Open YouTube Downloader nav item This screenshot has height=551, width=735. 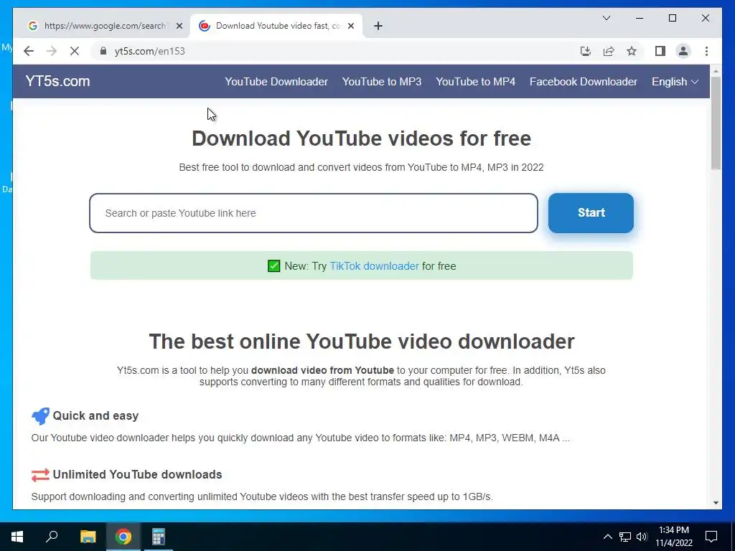[x=276, y=82]
